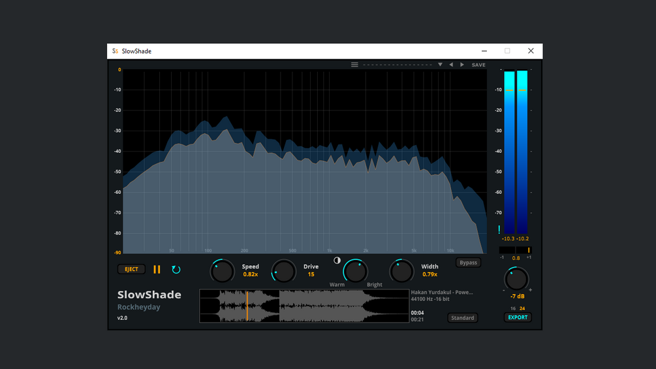
Task: Click the track name Hakan Yurdakul - Powe...
Action: [x=442, y=292]
